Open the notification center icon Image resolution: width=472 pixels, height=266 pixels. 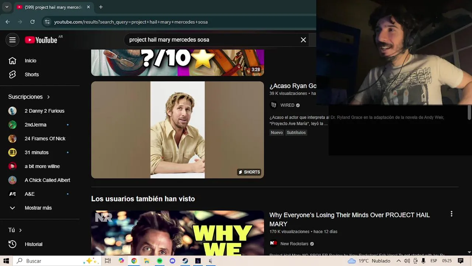(461, 261)
